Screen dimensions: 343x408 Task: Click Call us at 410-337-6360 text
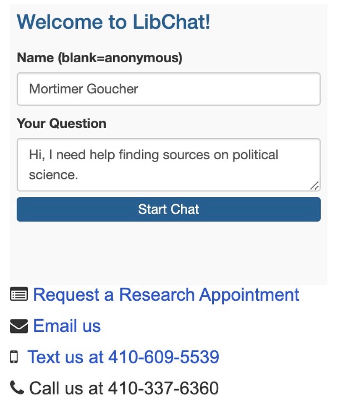[124, 388]
